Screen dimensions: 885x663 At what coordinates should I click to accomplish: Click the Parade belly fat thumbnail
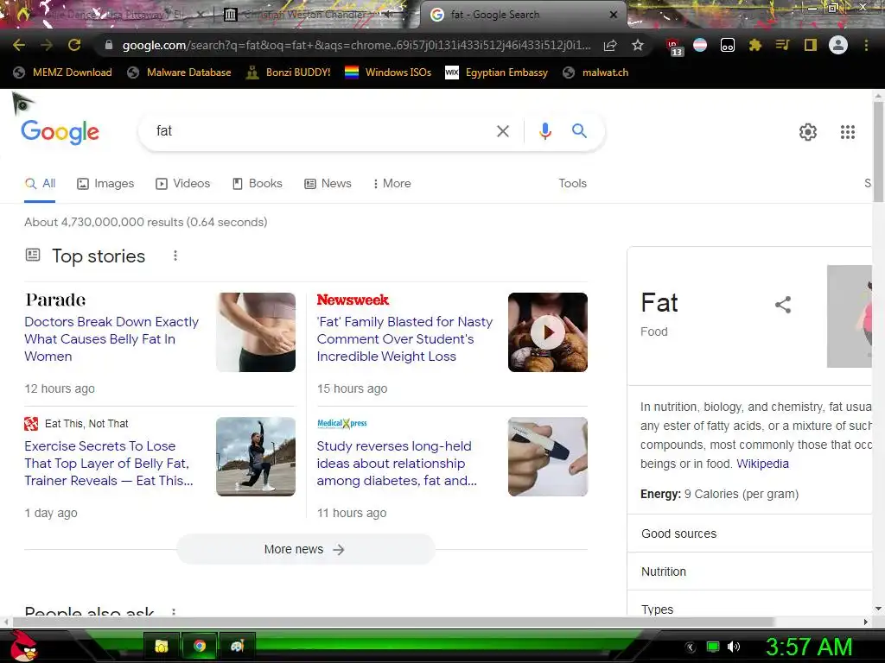tap(256, 332)
